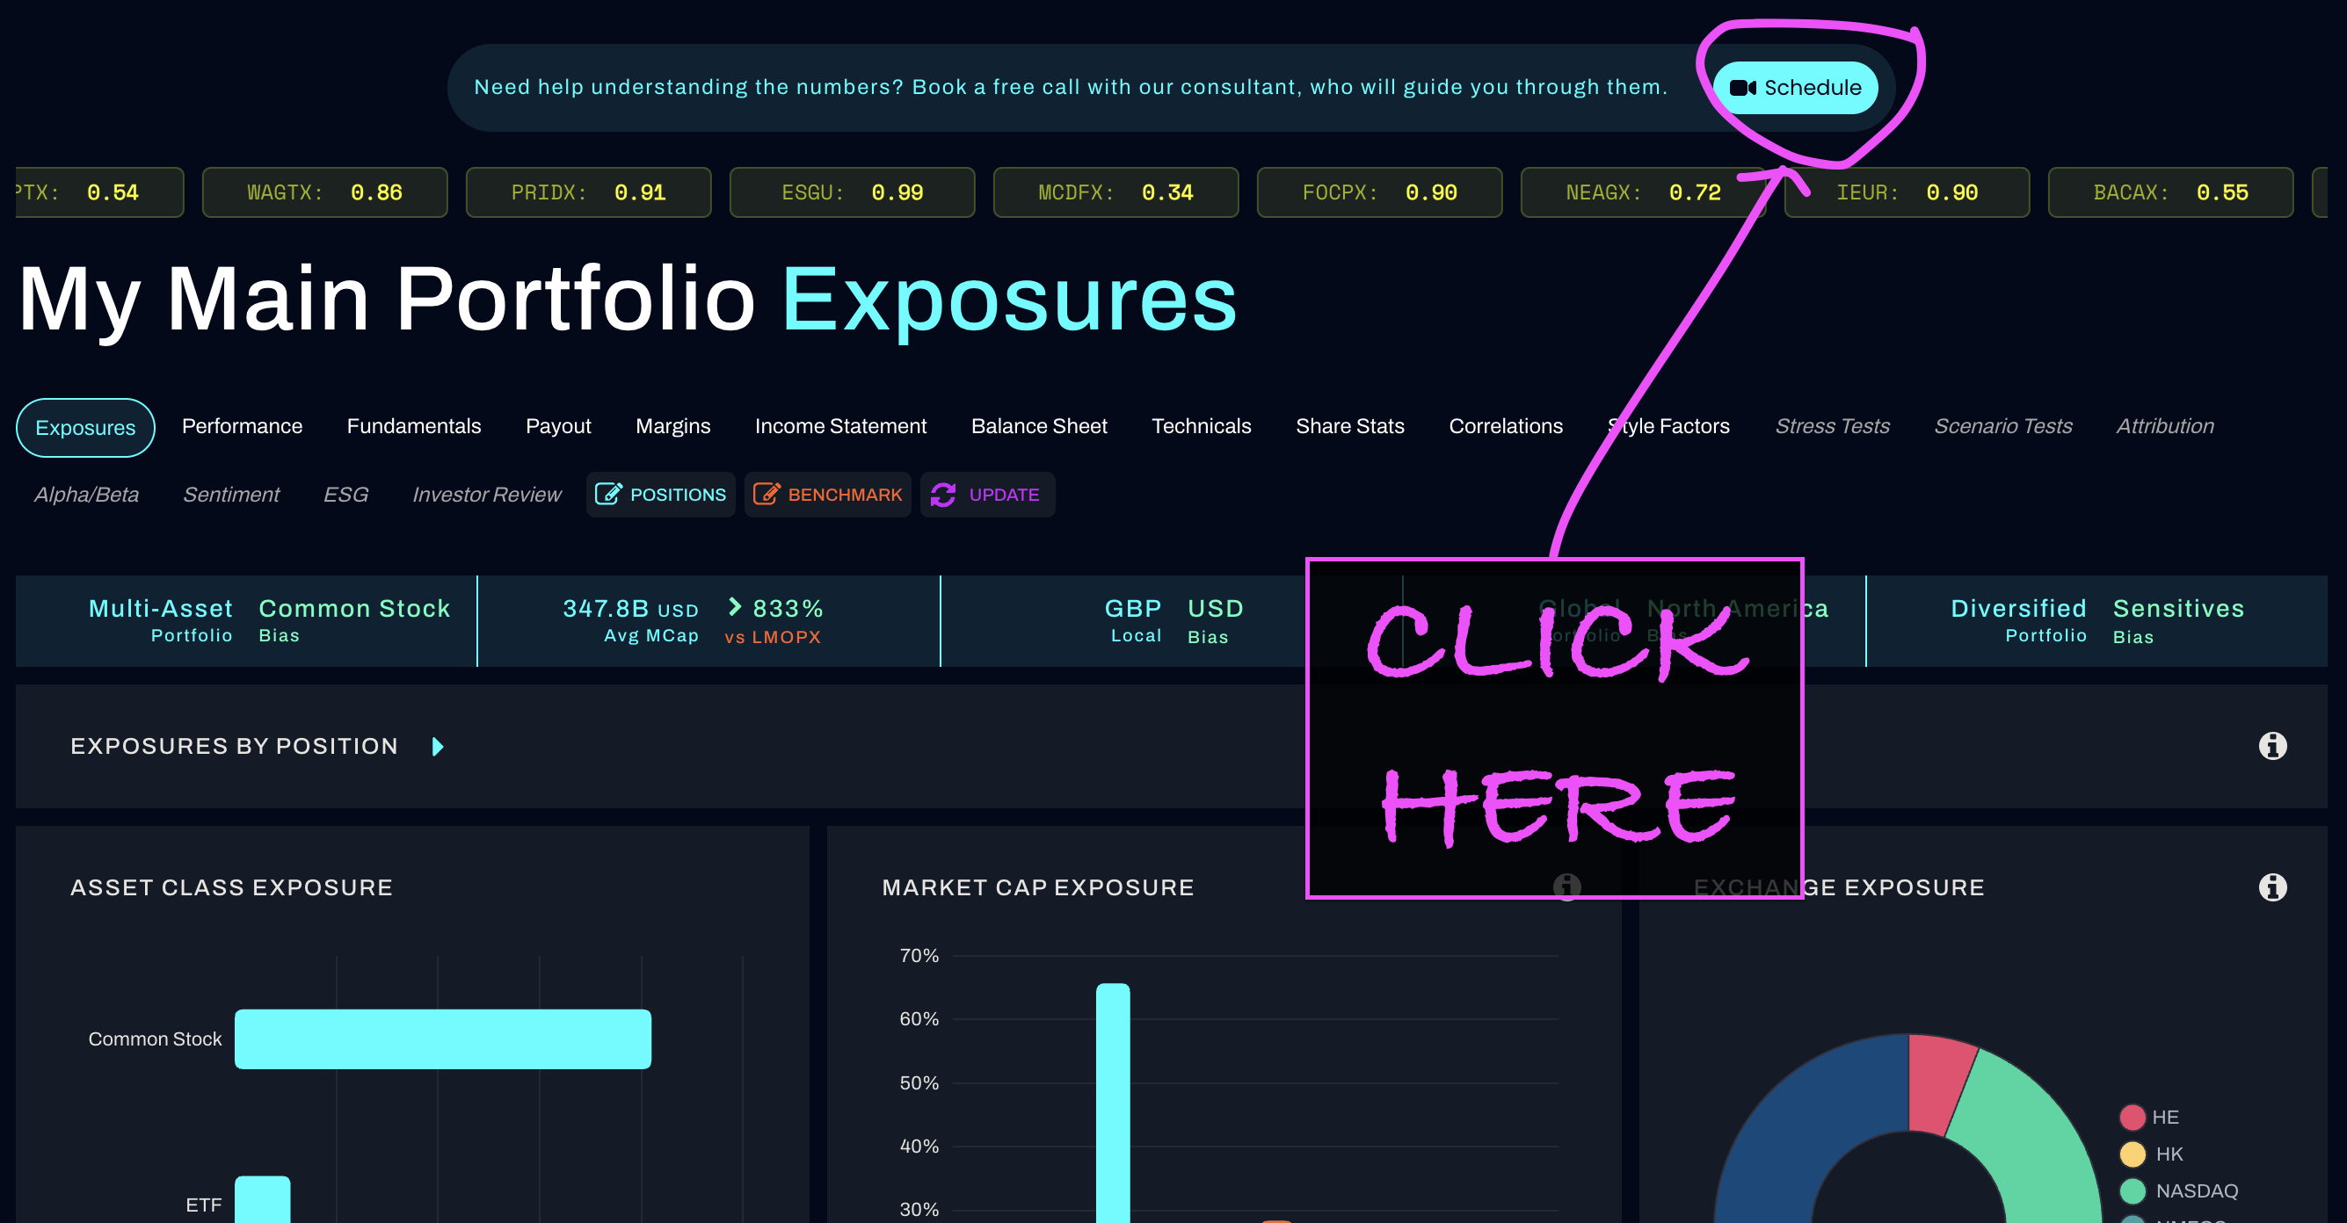Toggle the Sentiment view

tap(229, 494)
